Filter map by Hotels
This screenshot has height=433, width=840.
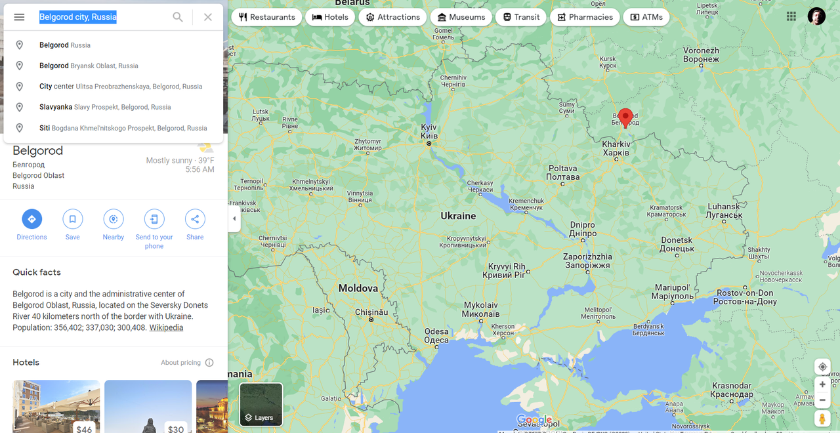click(x=330, y=17)
